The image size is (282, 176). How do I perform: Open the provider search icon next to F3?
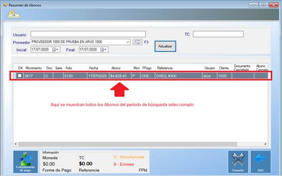(x=137, y=42)
